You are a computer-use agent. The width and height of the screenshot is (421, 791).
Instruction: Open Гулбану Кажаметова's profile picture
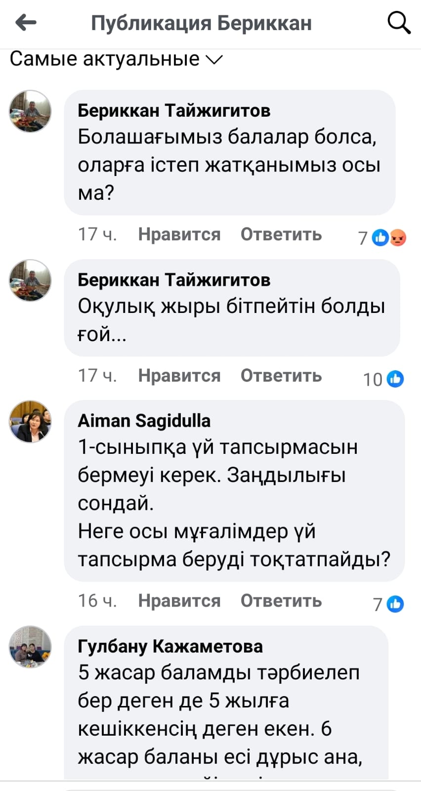tap(30, 647)
